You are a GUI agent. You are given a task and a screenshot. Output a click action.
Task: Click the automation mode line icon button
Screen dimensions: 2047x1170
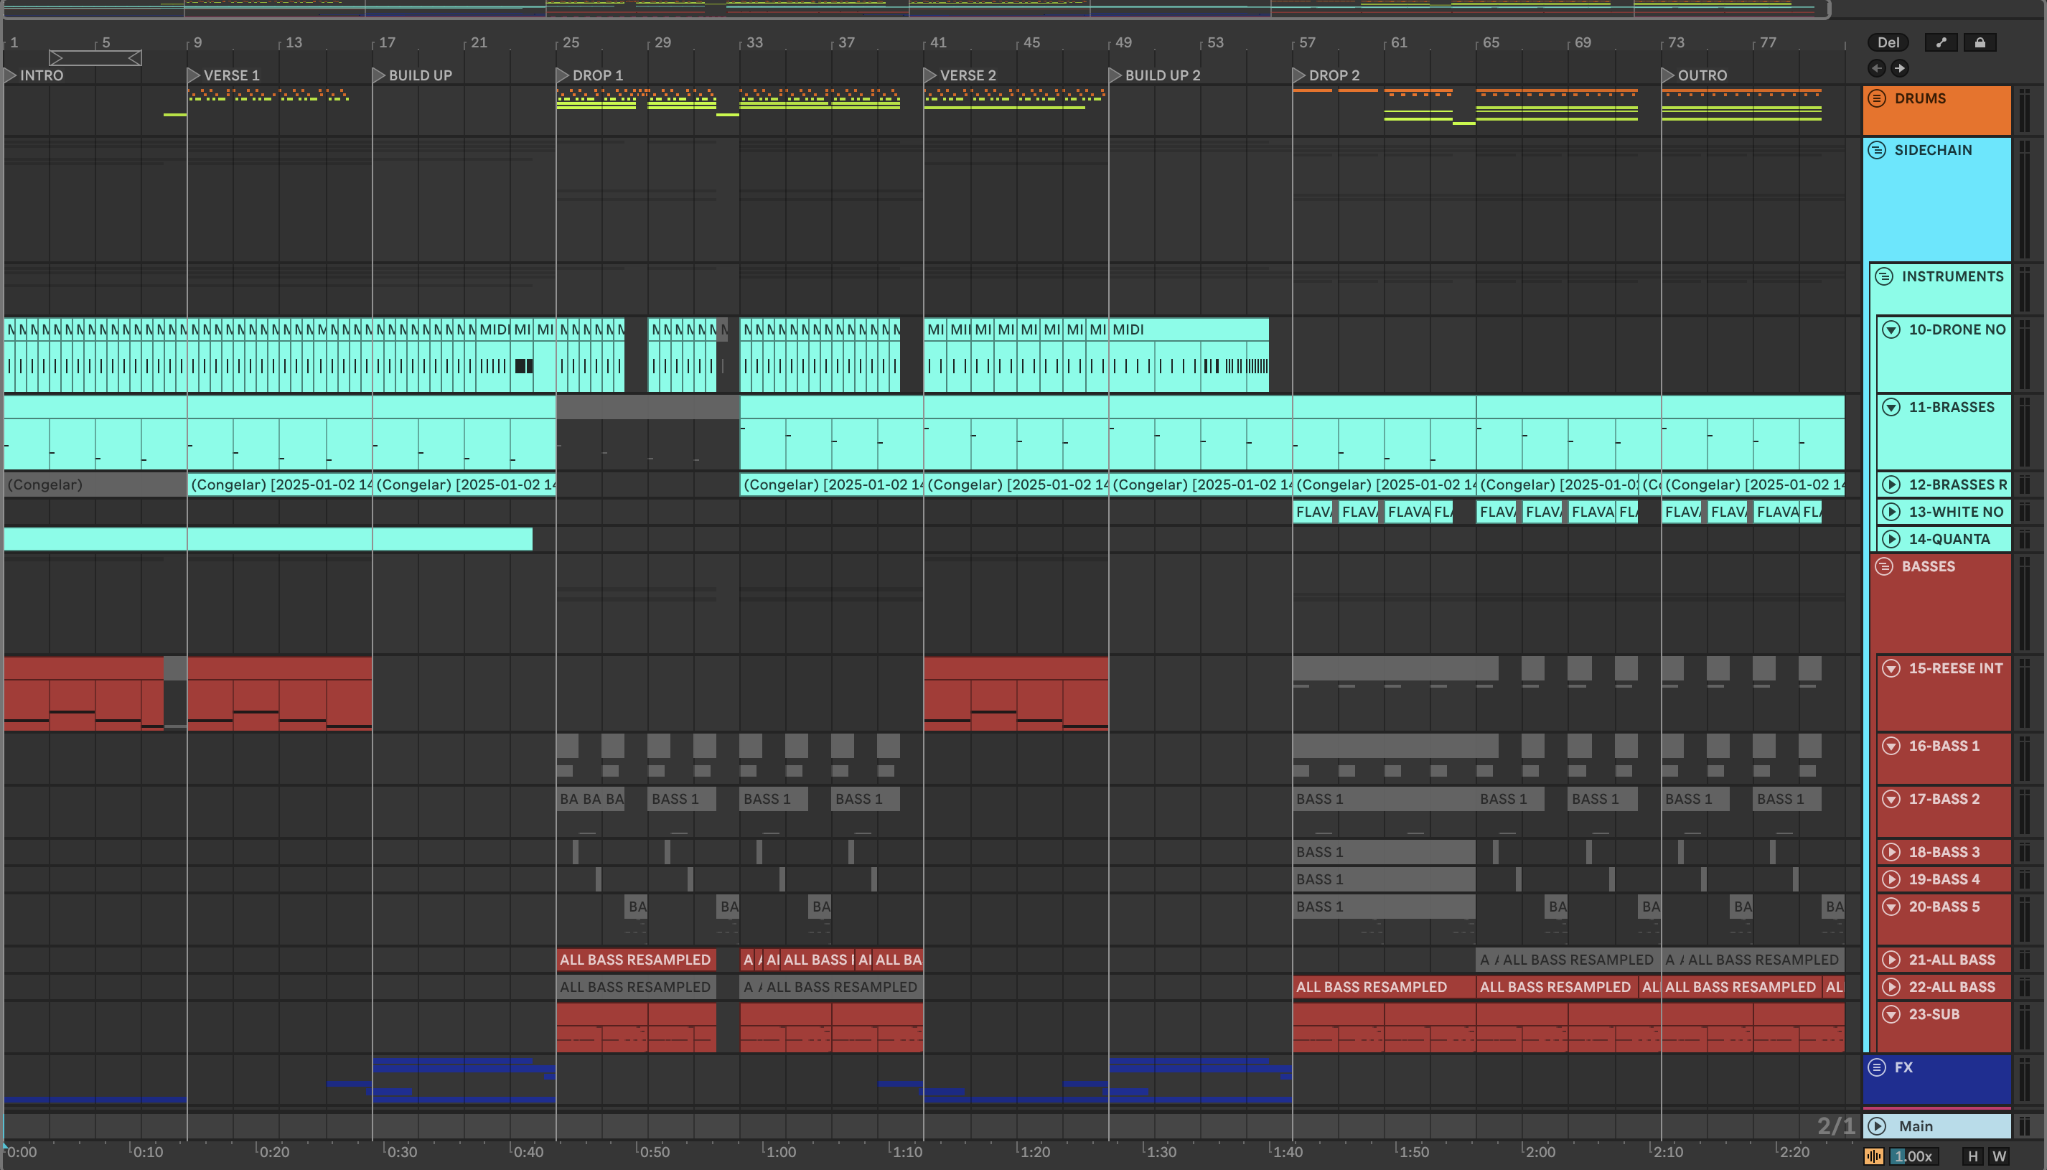click(1941, 42)
